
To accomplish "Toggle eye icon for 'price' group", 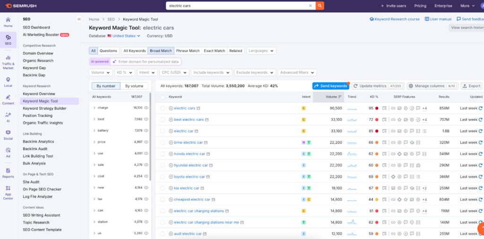I will 147,142.
